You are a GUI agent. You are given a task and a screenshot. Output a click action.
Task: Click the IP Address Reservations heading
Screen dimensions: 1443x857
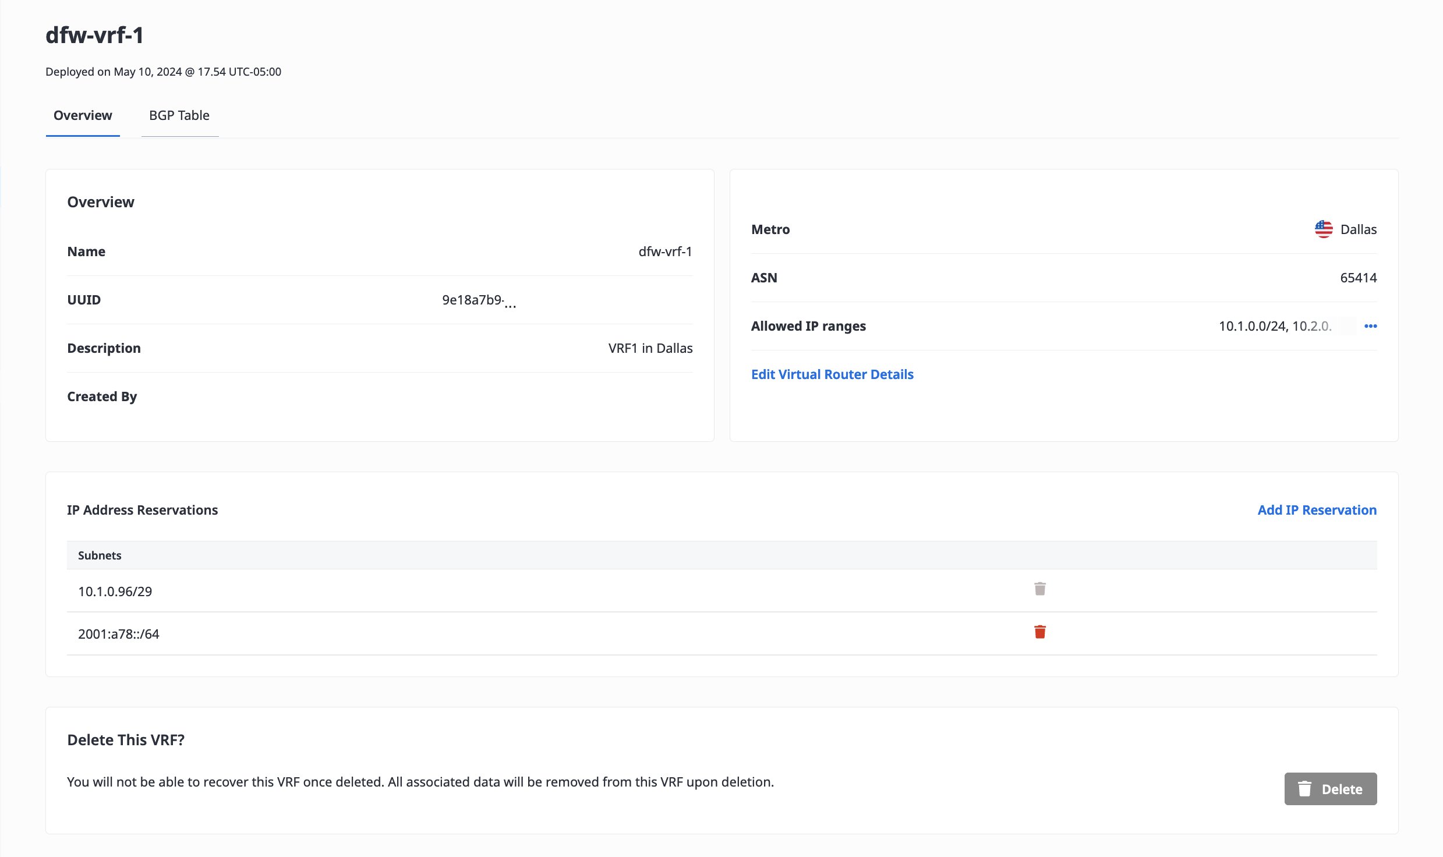point(142,510)
